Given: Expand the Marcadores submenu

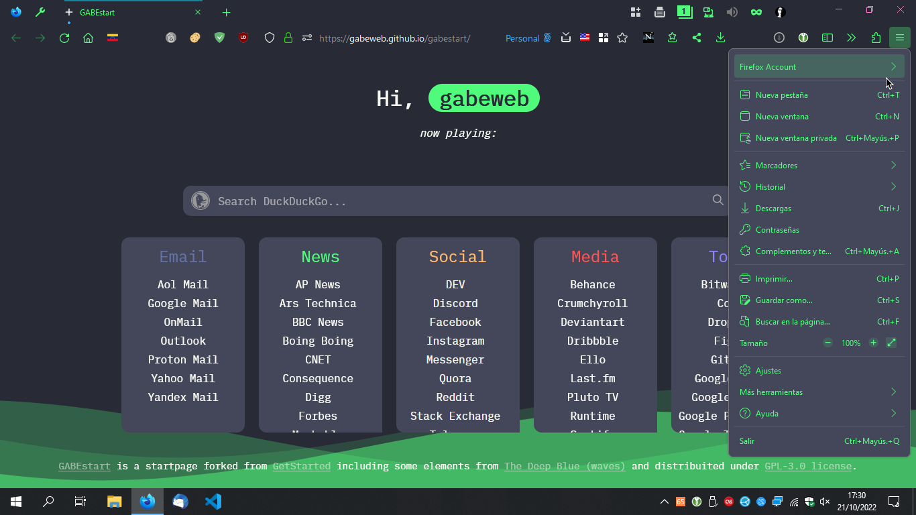Looking at the screenshot, I should click(x=819, y=165).
